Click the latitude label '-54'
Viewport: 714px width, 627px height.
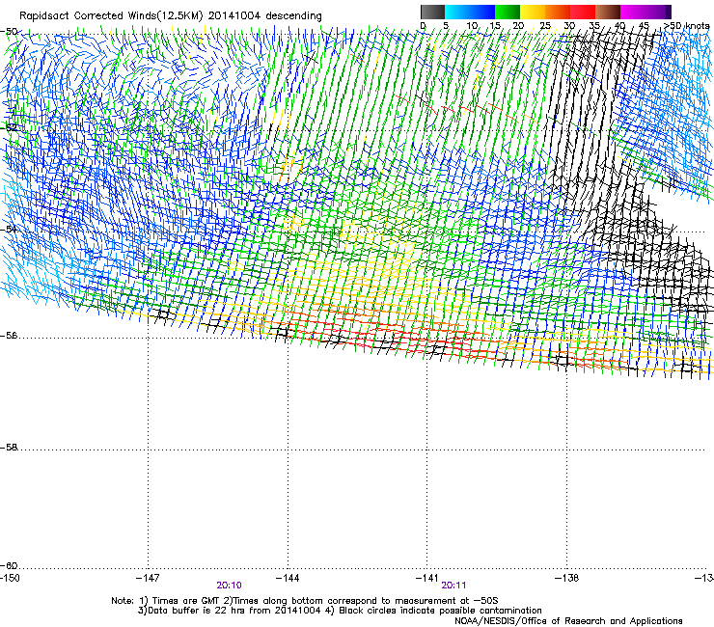(x=9, y=229)
